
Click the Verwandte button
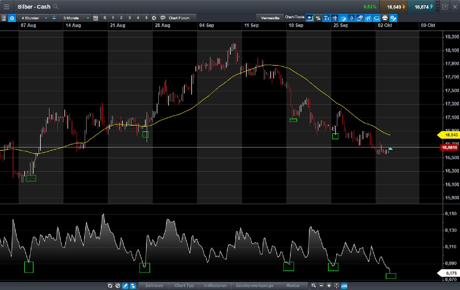click(270, 18)
